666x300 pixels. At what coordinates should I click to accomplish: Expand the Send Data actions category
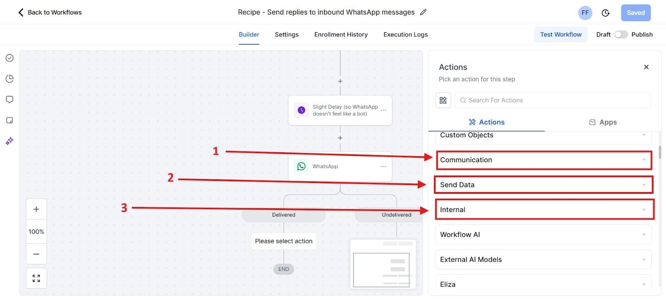[544, 185]
